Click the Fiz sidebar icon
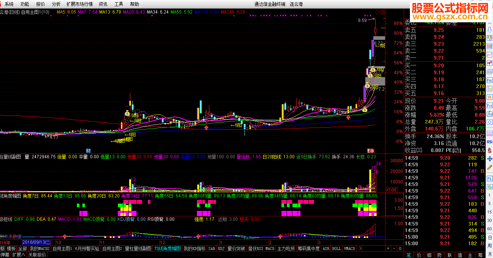 coord(490,106)
